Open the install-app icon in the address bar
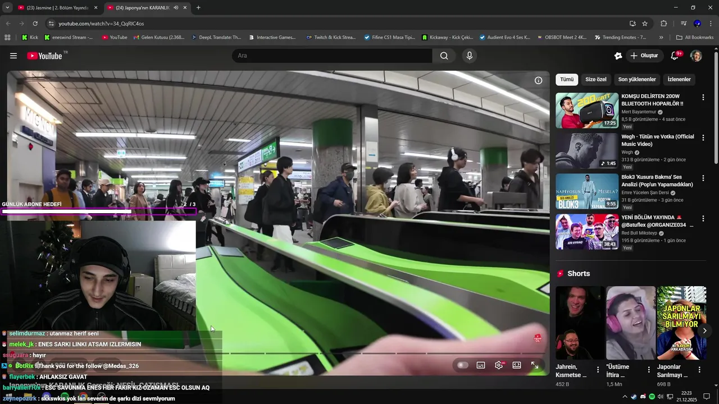This screenshot has height=404, width=719. click(x=632, y=24)
